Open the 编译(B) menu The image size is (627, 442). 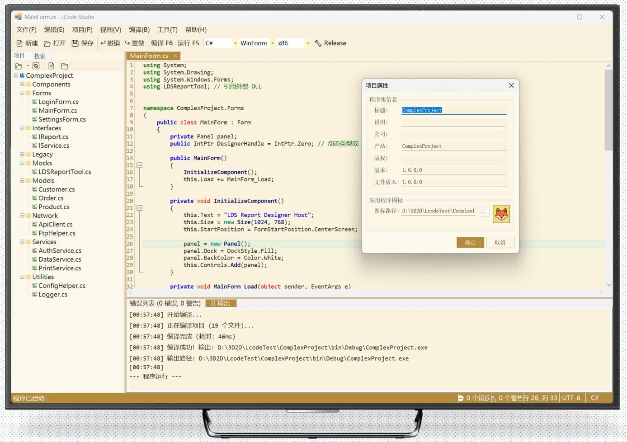coord(139,30)
